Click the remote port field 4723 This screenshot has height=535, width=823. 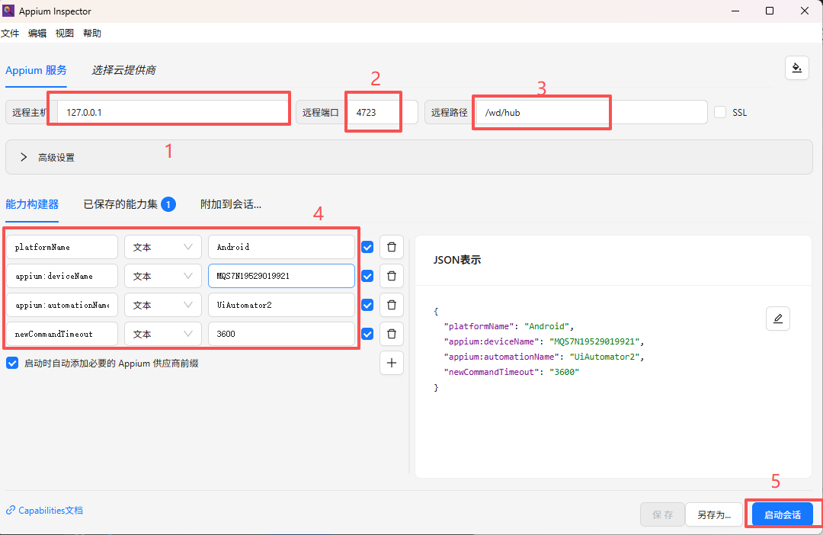point(383,112)
